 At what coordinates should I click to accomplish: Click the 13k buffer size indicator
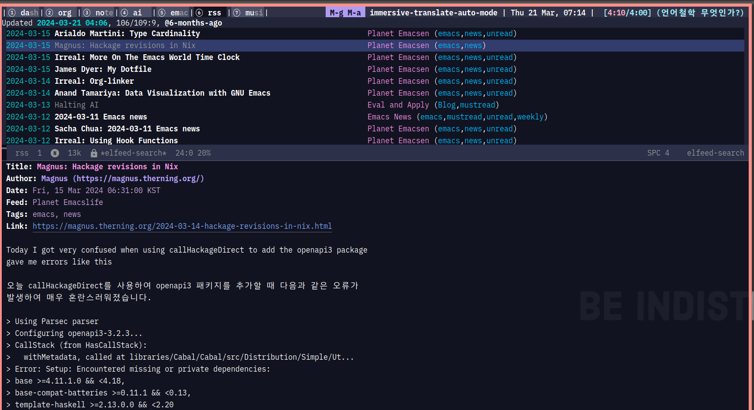[x=74, y=153]
